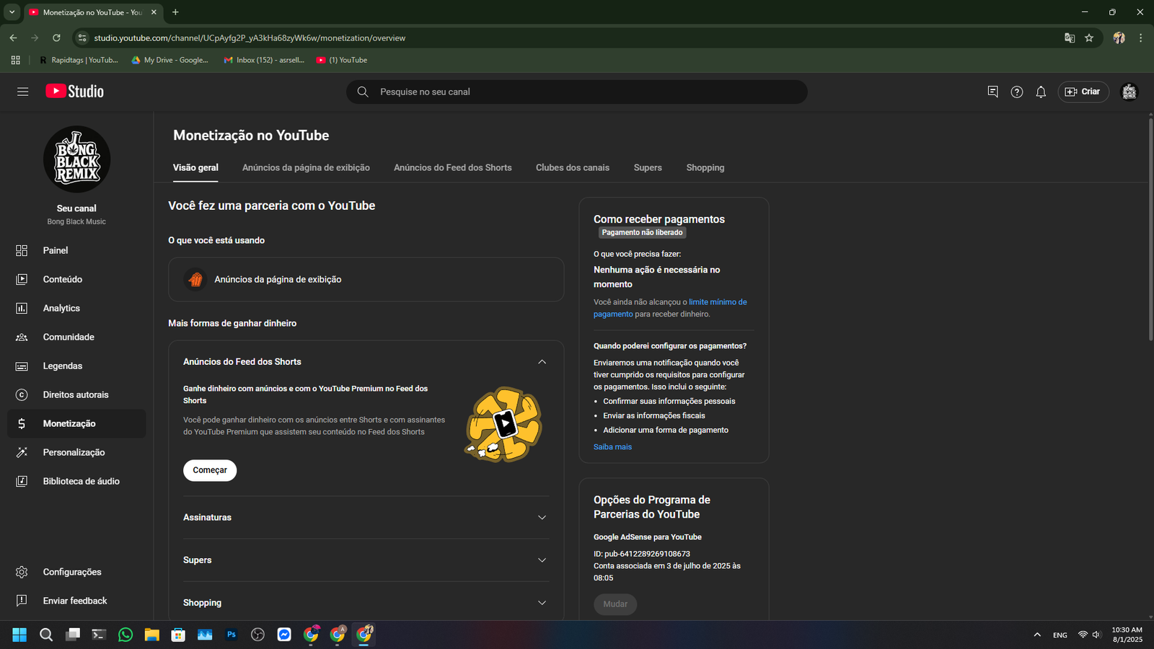
Task: Click the Conteúdo sidebar icon
Action: [x=22, y=279]
